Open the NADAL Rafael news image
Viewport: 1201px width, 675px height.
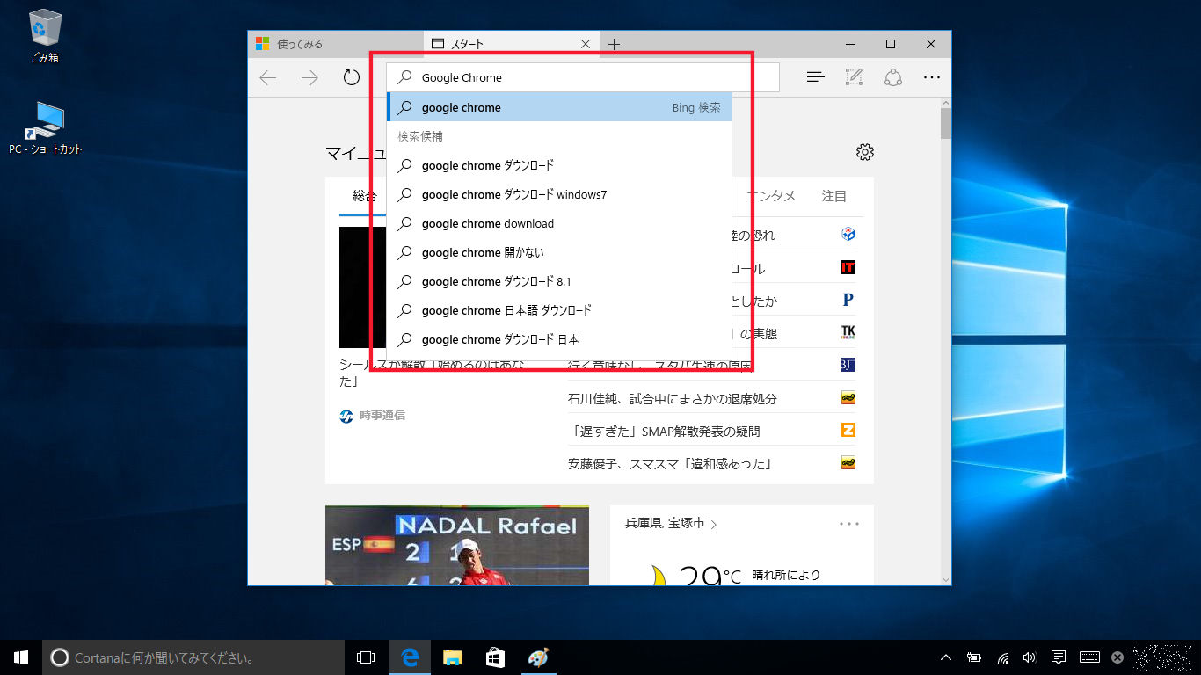457,545
